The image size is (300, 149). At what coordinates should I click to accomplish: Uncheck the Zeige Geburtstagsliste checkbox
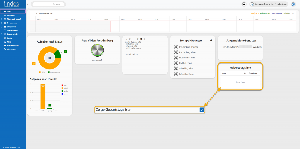(202, 110)
